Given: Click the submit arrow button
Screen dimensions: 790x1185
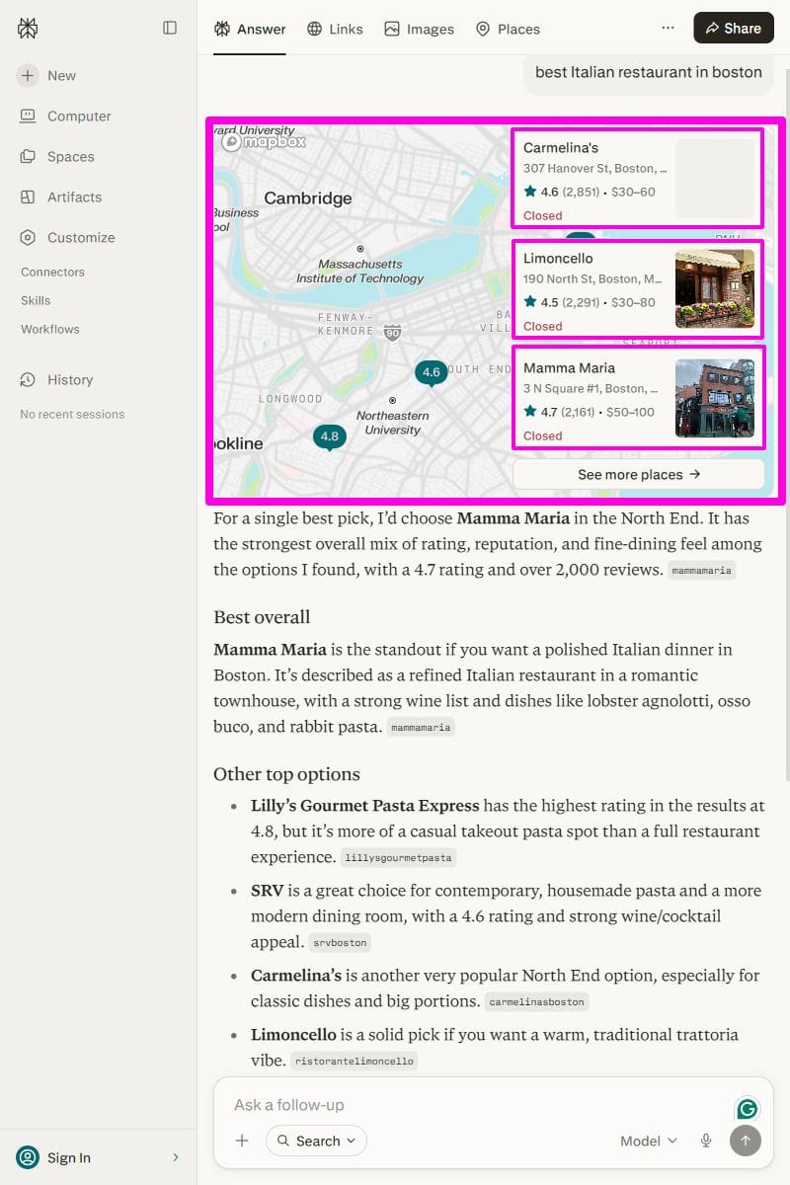Looking at the screenshot, I should [x=746, y=1141].
